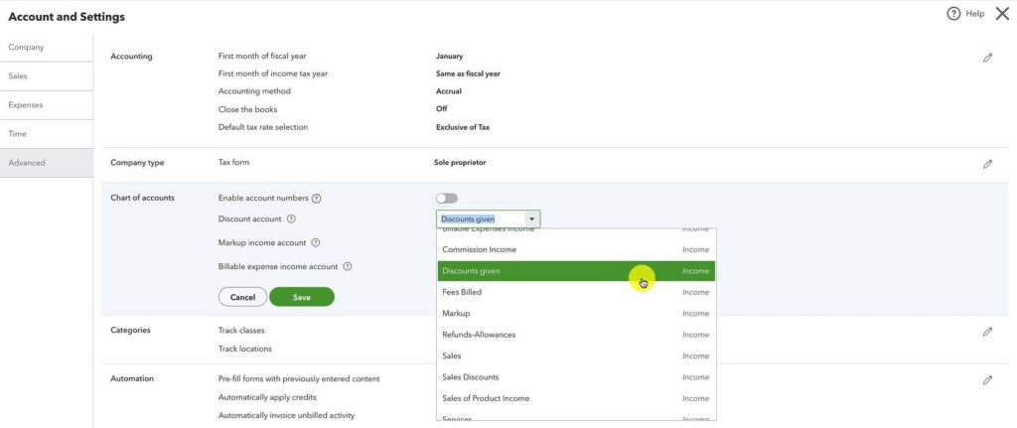Click Automatically invoice unbilled activity label
Viewport: 1017px width, 428px height.
pyautogui.click(x=287, y=415)
